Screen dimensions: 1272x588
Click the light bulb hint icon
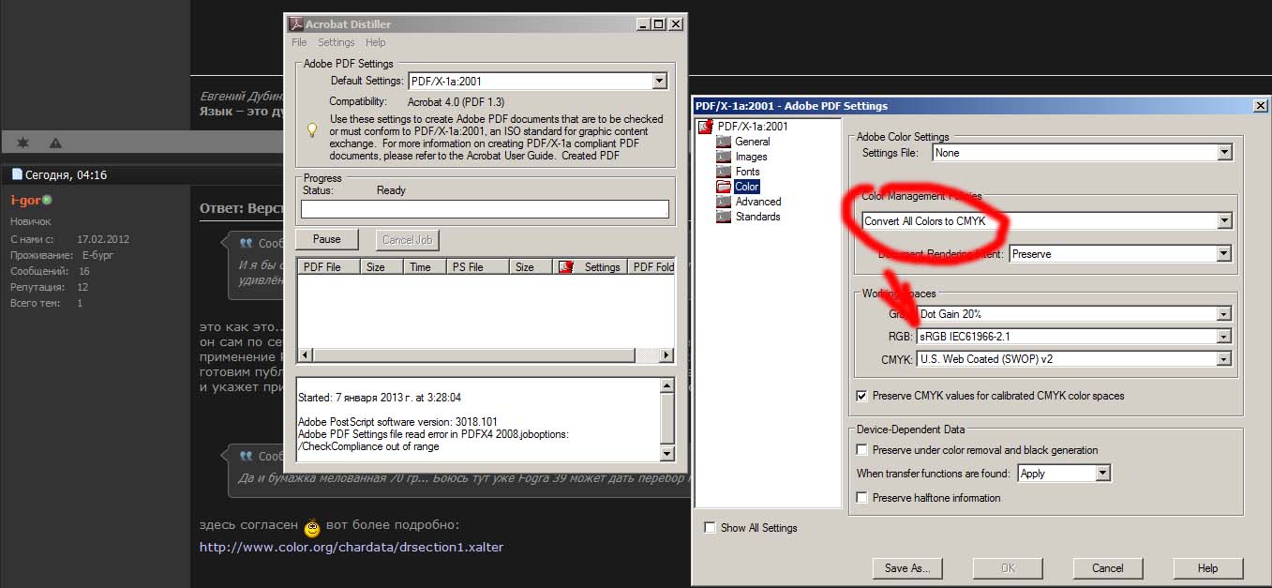pyautogui.click(x=313, y=130)
